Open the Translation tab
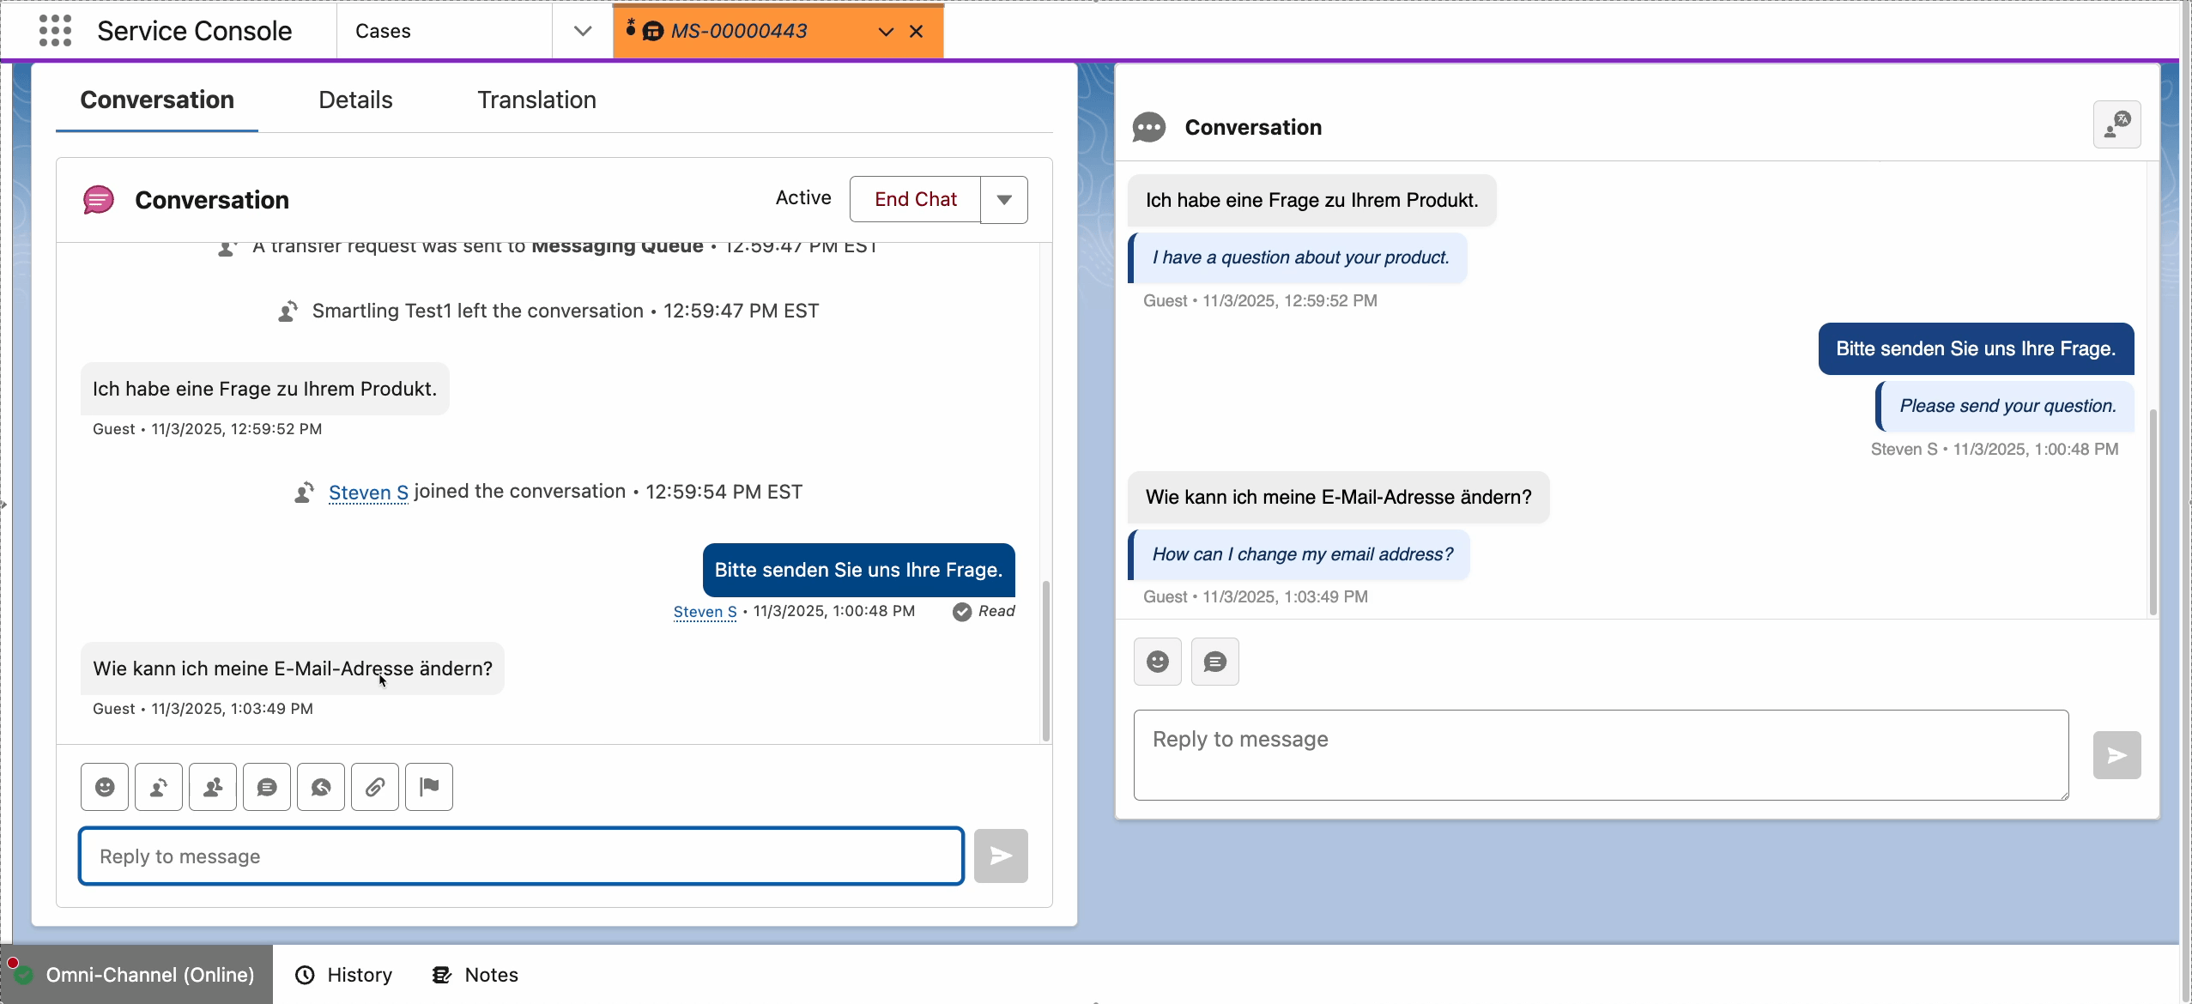 click(536, 100)
